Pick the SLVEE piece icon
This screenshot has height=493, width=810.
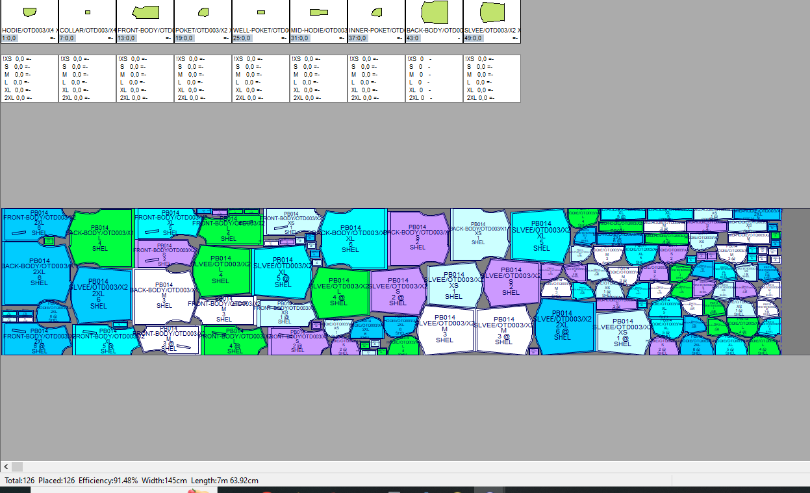click(x=492, y=12)
